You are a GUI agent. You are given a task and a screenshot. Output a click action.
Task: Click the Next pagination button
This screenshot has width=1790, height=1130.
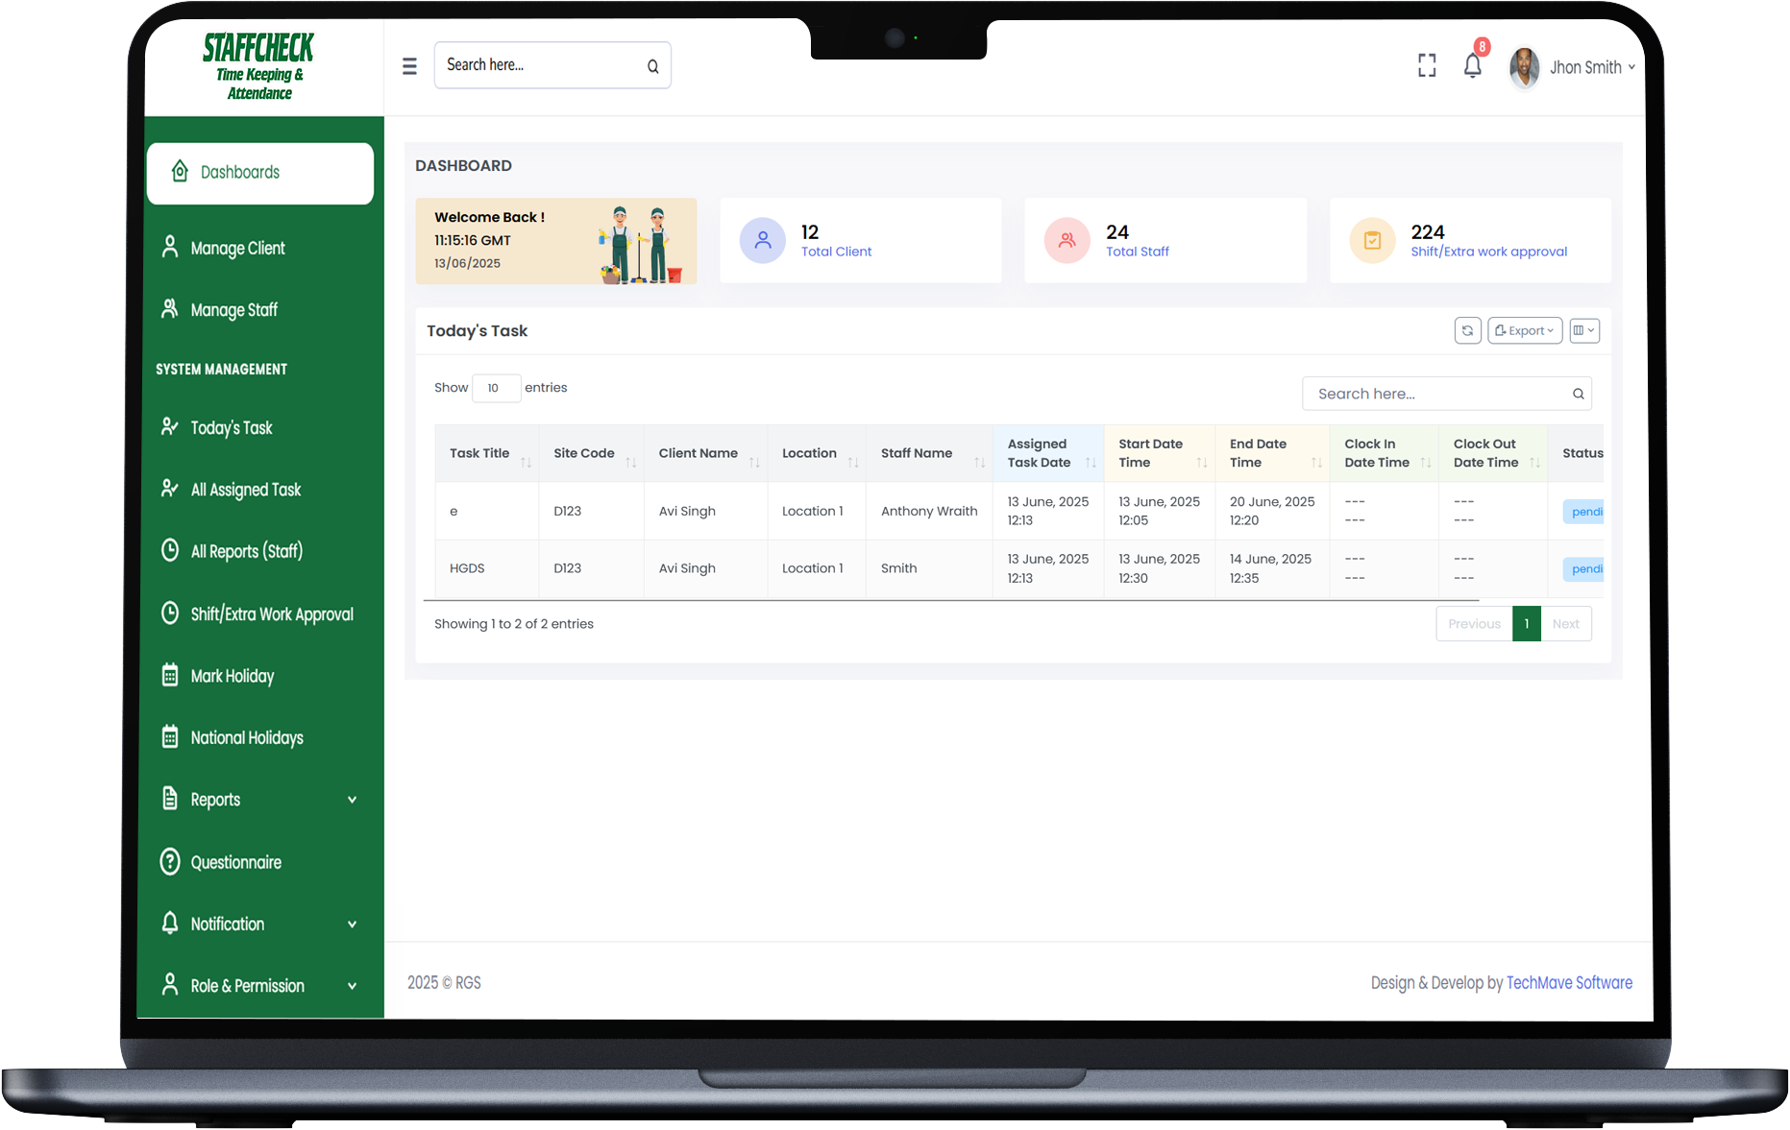click(1565, 624)
